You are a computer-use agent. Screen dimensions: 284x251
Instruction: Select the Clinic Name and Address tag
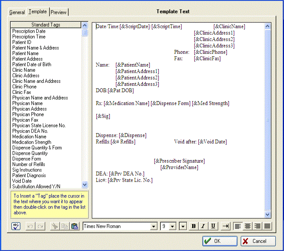tap(36, 81)
